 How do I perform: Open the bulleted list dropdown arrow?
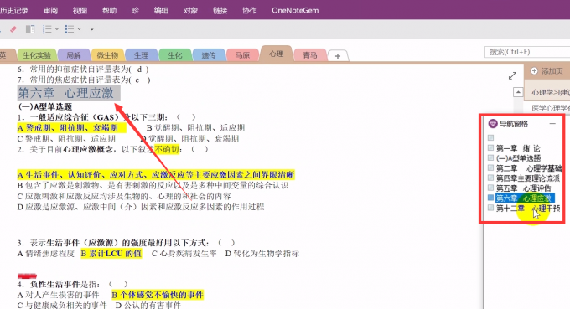(80, 29)
